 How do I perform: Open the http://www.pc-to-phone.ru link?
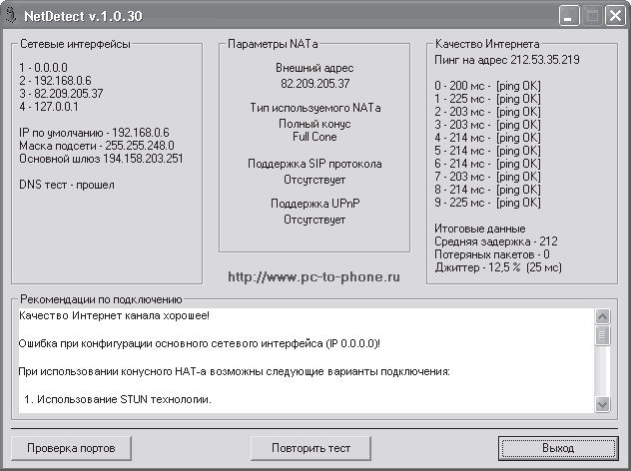click(314, 277)
